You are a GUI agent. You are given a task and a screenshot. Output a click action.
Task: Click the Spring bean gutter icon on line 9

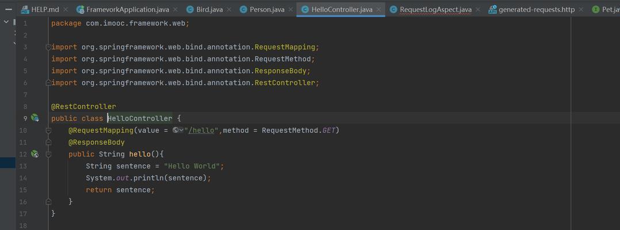point(35,118)
